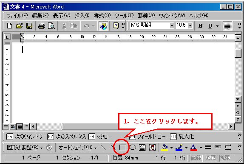The image size is (244, 165).
Task: Open the オートシェイプ dropdown menu
Action: 77,148
